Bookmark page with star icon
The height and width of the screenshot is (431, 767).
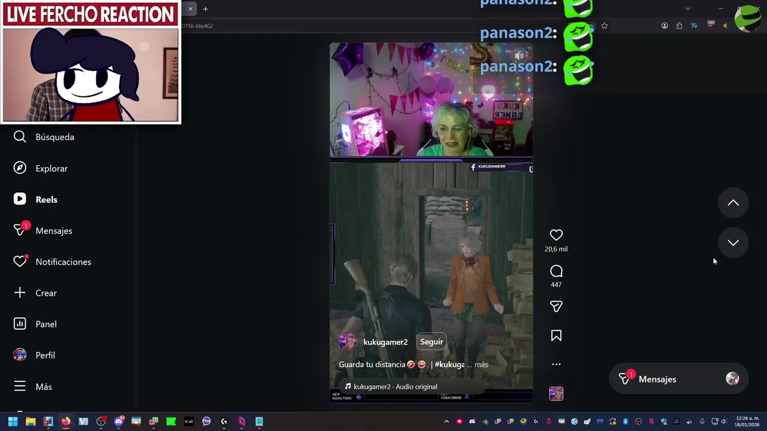click(x=605, y=26)
